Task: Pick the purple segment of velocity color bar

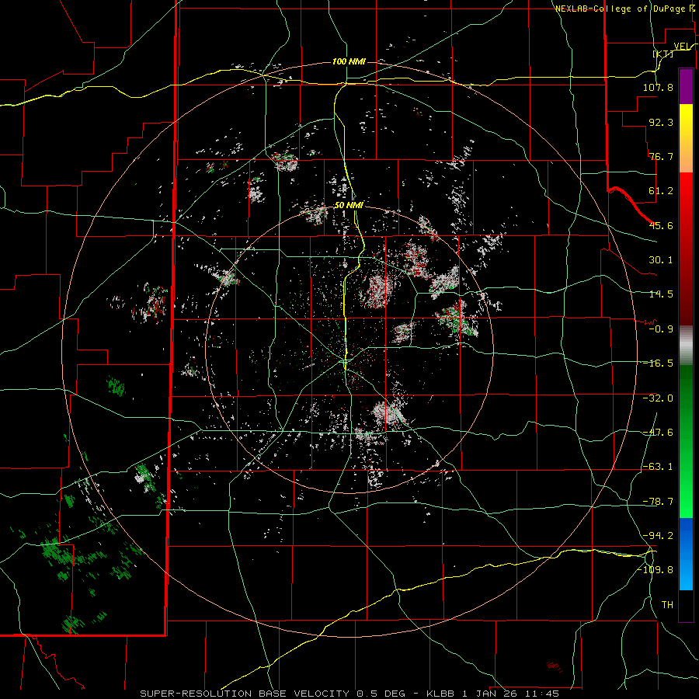Action: 686,86
